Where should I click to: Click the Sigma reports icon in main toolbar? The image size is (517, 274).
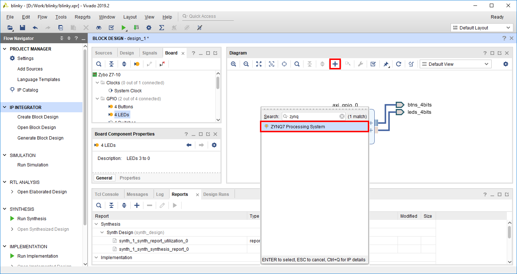(162, 28)
